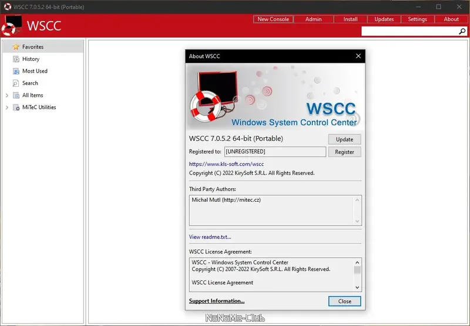Screen dimensions: 470x326
Task: Select the Search label in the sidebar
Action: (30, 83)
